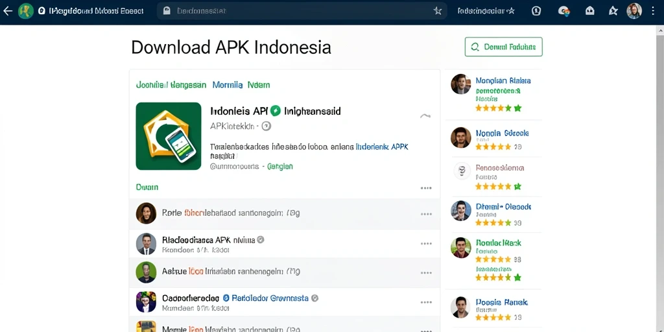The width and height of the screenshot is (664, 332).
Task: Click the blue-background fourth reviewer avatar
Action: tap(461, 211)
